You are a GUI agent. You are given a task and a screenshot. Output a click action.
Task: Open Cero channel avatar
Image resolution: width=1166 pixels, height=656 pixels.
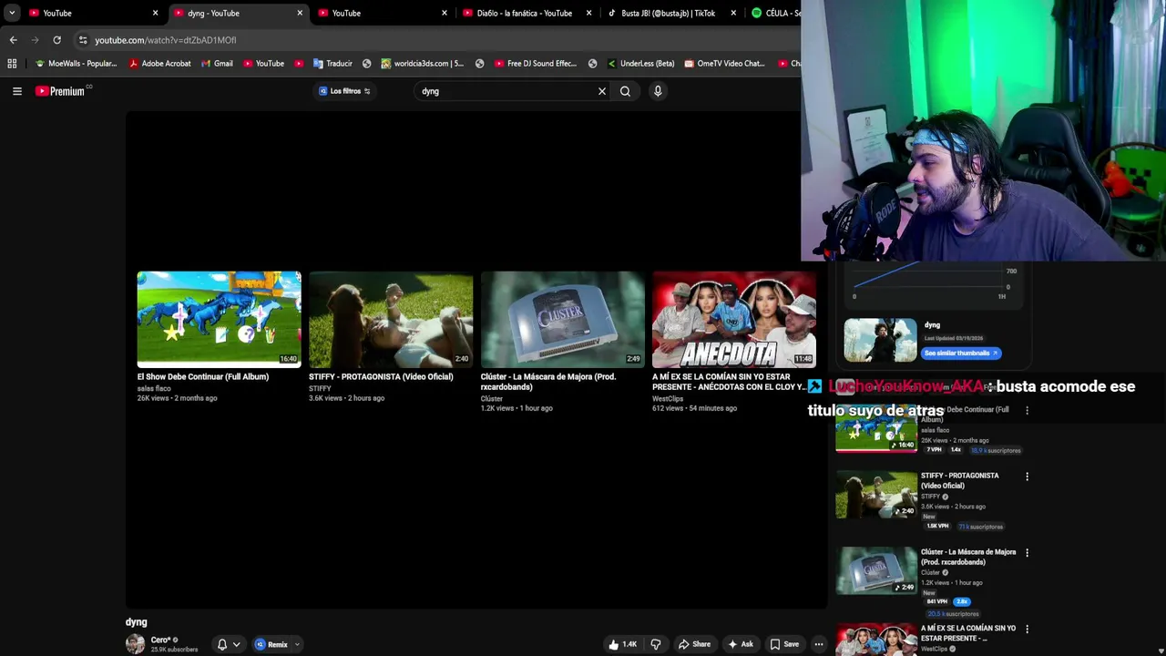coord(135,644)
